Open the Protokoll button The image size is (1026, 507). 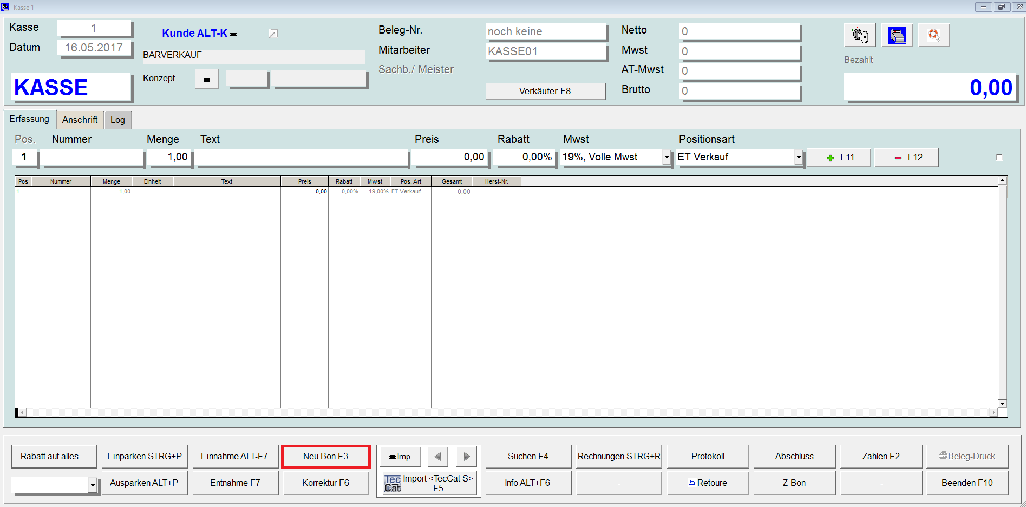tap(708, 457)
